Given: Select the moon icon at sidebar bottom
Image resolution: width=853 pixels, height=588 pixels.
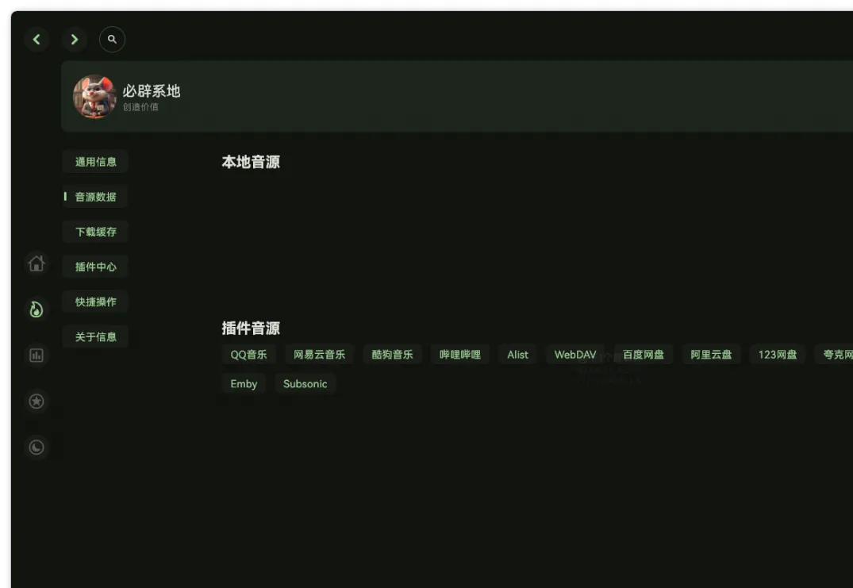Looking at the screenshot, I should 37,447.
